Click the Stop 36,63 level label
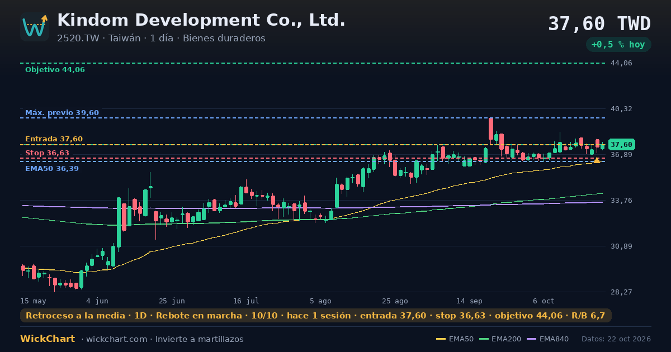 click(47, 153)
